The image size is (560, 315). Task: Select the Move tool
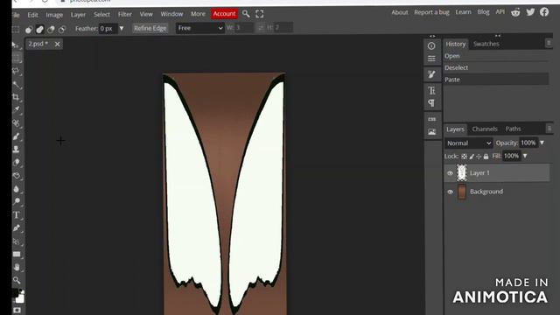click(16, 45)
